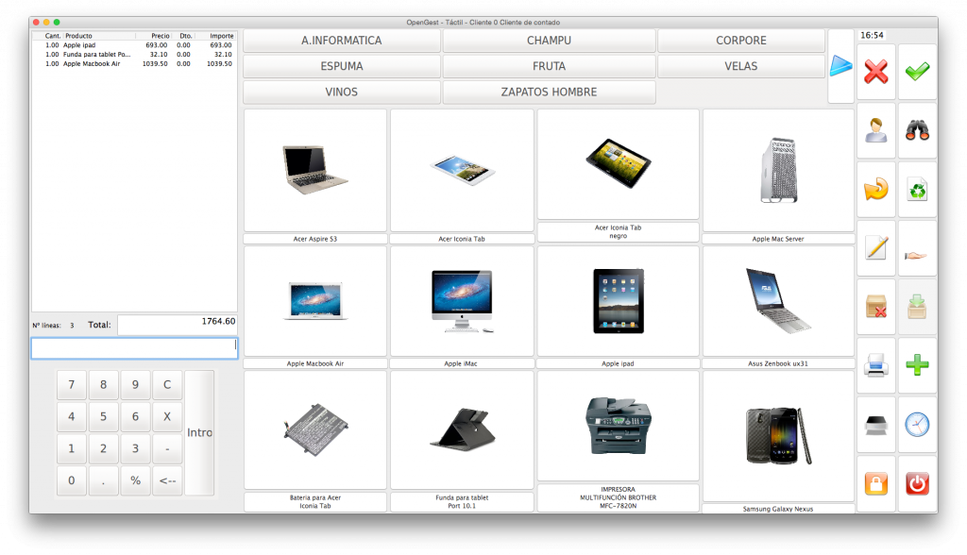Screen dimensions: 967x555
Task: Select the Funda para tablet ticket line
Action: 134,54
